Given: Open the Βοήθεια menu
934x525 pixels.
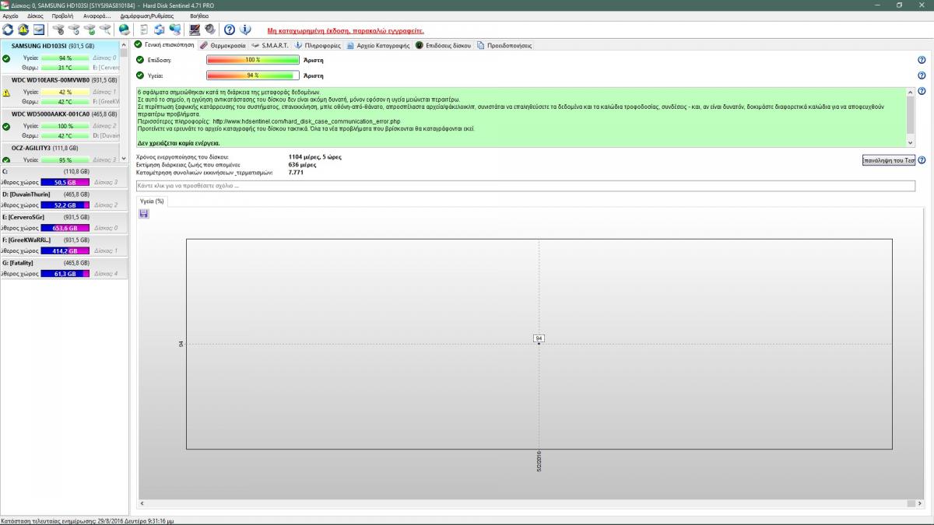Looking at the screenshot, I should 199,16.
